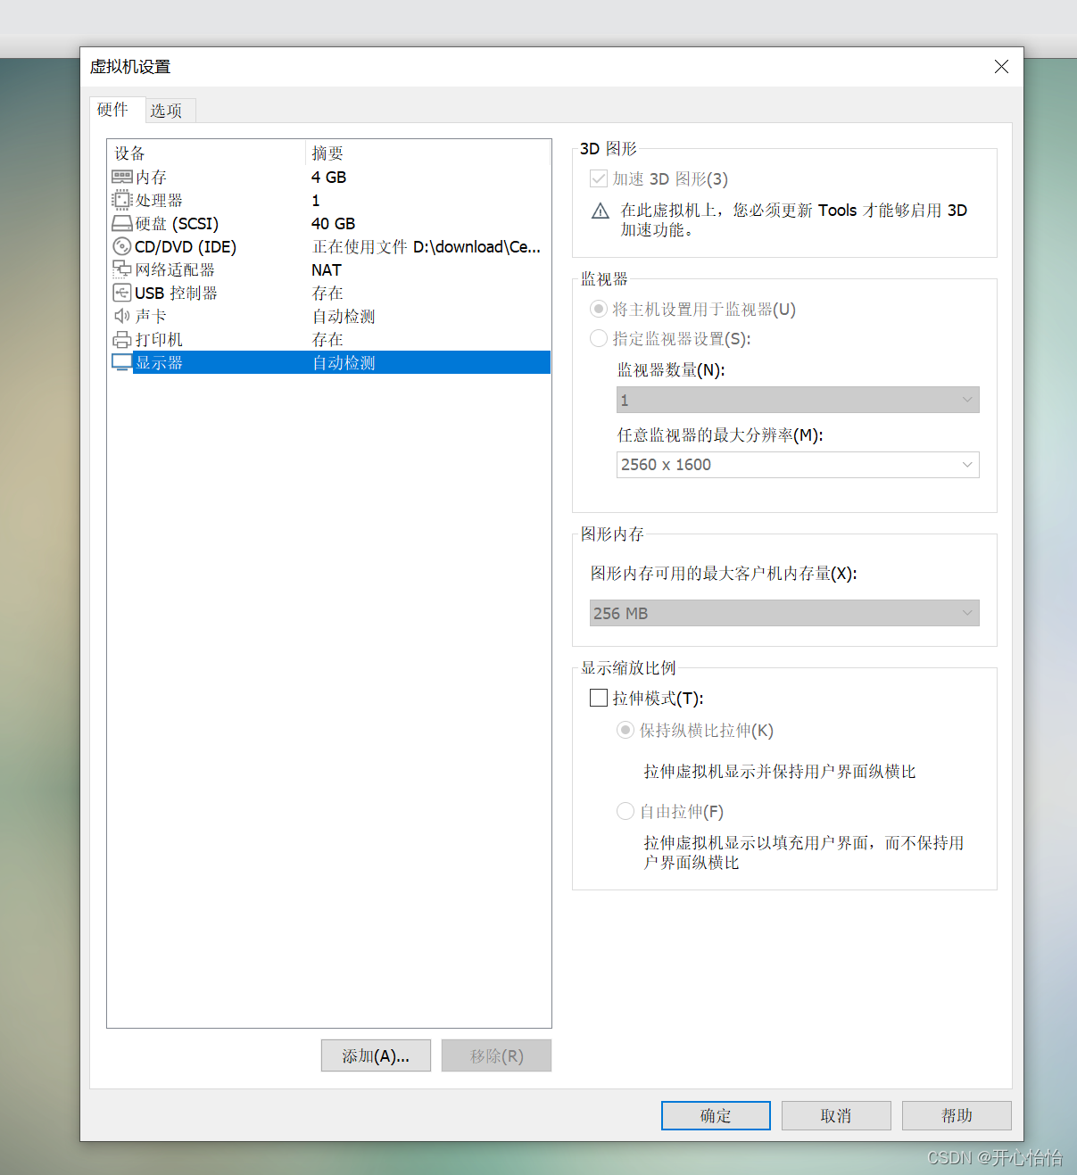The image size is (1077, 1175).
Task: Click the 网络适配器 network adapter icon
Action: coord(122,269)
